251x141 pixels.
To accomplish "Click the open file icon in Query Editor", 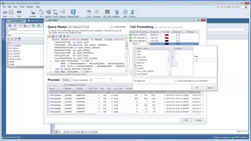I will tap(49, 36).
